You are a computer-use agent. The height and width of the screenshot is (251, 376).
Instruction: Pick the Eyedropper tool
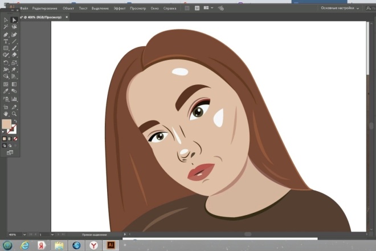(x=6, y=91)
